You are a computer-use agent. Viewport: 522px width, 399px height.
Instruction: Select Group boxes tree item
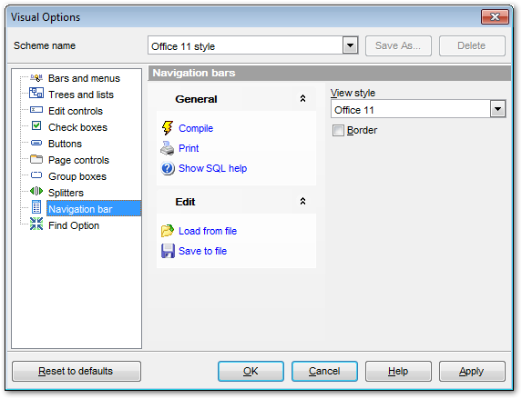77,176
